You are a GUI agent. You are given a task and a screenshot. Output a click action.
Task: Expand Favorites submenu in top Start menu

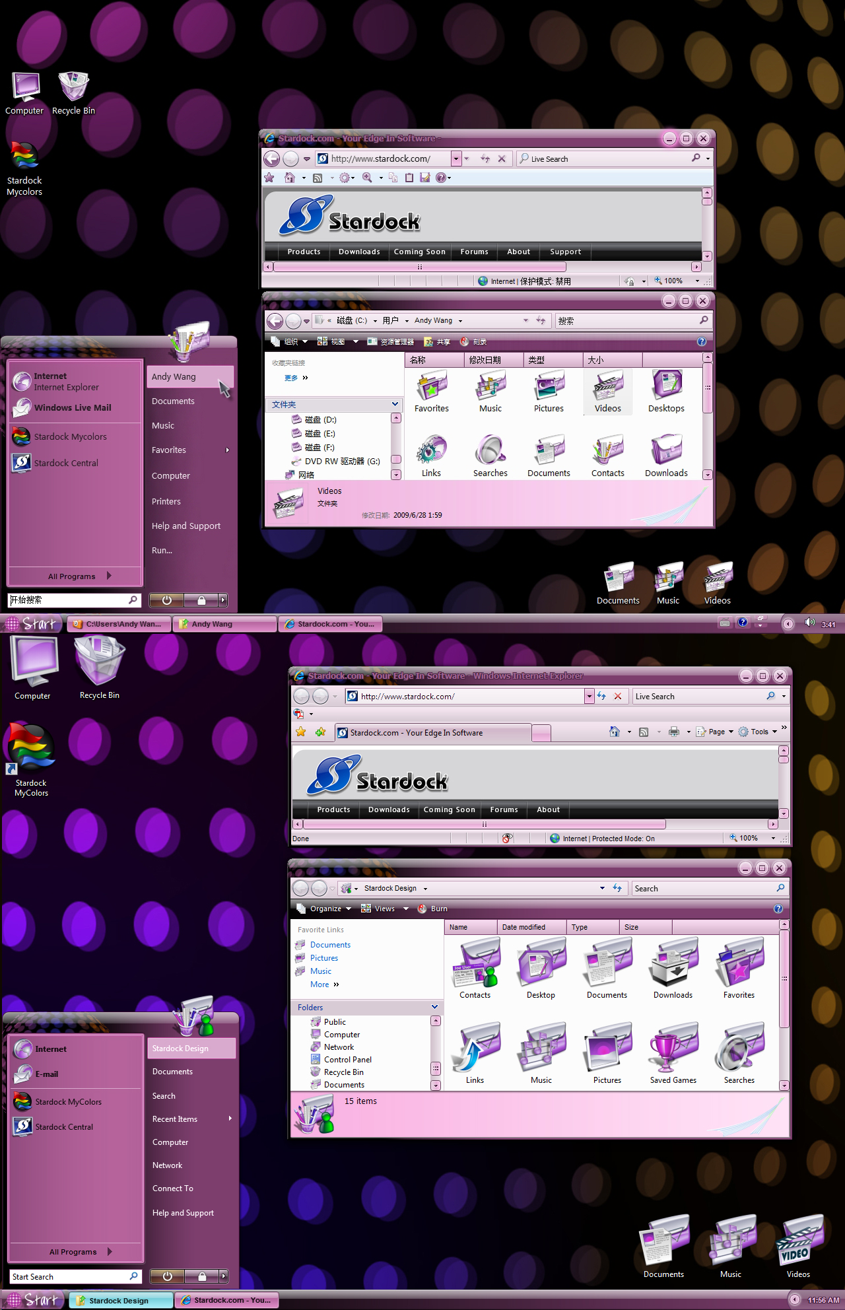[x=227, y=450]
